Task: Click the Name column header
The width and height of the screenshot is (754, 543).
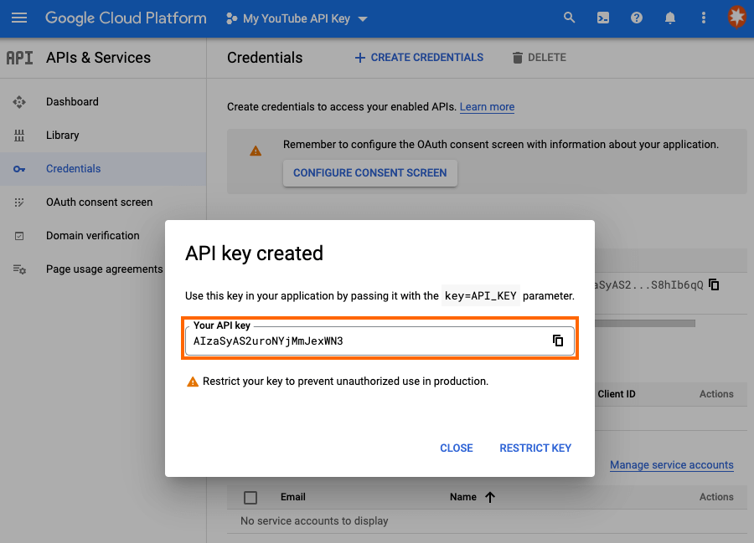Action: click(x=463, y=497)
